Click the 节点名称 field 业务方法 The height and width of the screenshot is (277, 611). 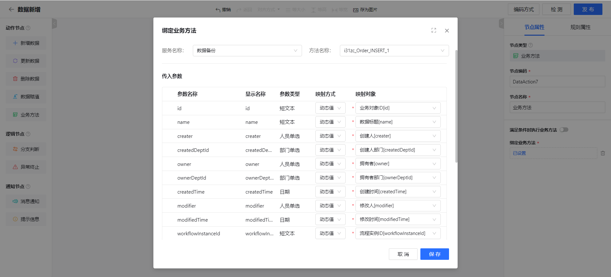pyautogui.click(x=557, y=107)
